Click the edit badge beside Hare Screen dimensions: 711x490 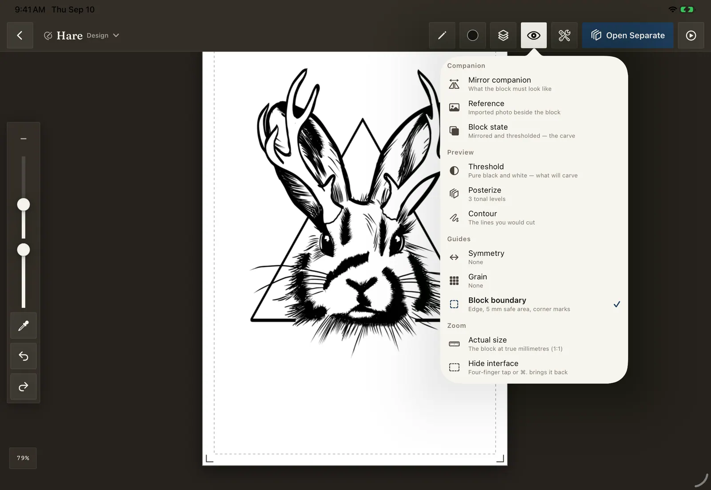48,36
